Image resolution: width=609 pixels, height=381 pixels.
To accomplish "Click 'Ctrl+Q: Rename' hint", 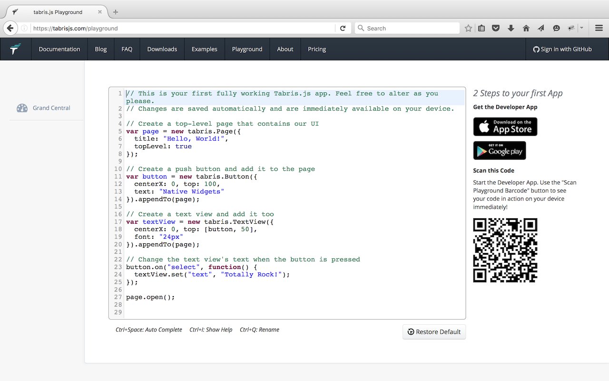I will point(259,330).
